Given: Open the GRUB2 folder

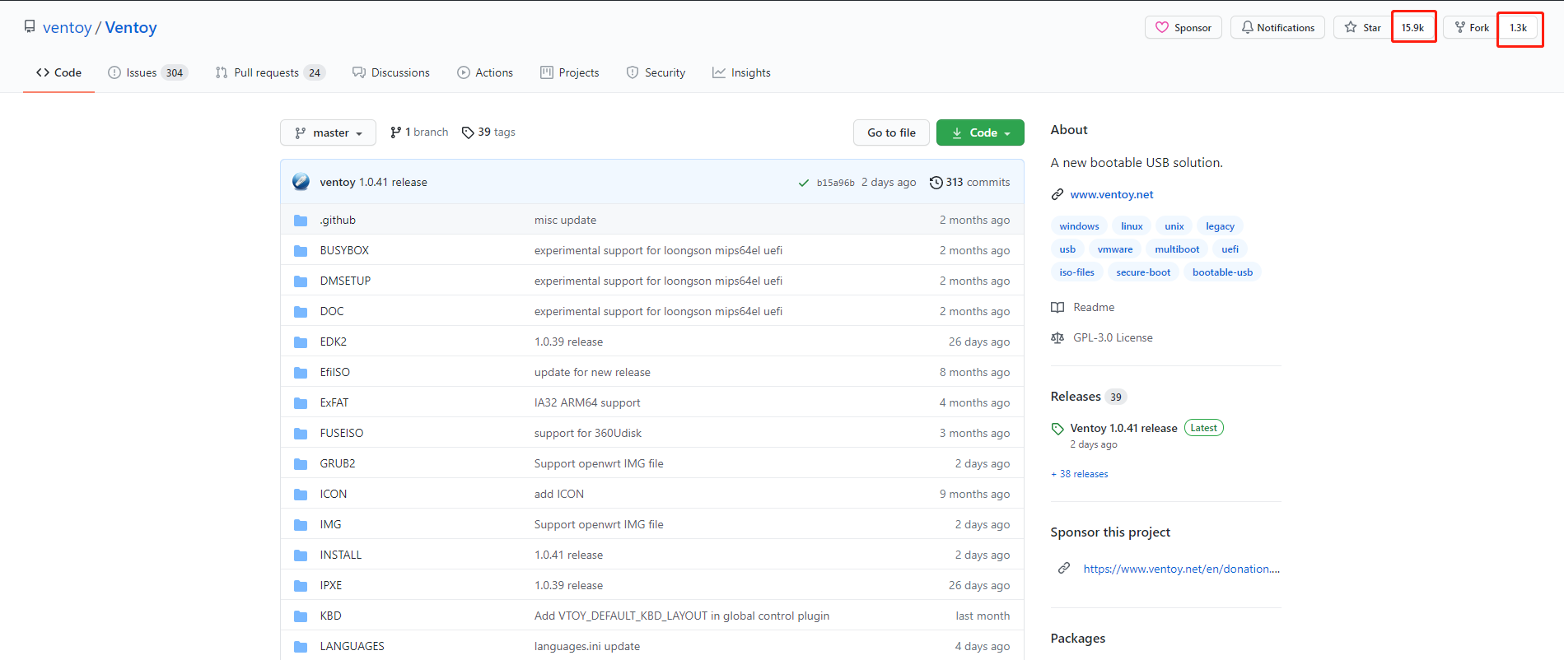Looking at the screenshot, I should pos(338,463).
